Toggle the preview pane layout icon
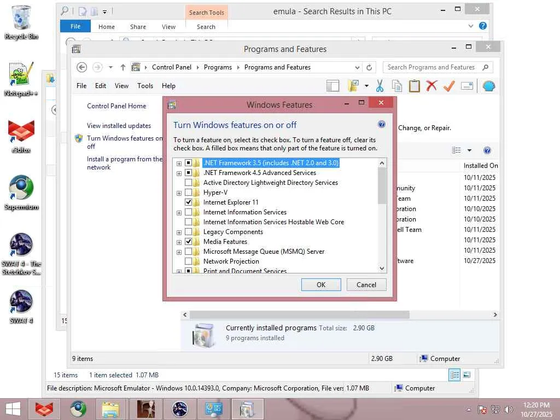Screen dimensions: 560x420 pyautogui.click(x=332, y=86)
